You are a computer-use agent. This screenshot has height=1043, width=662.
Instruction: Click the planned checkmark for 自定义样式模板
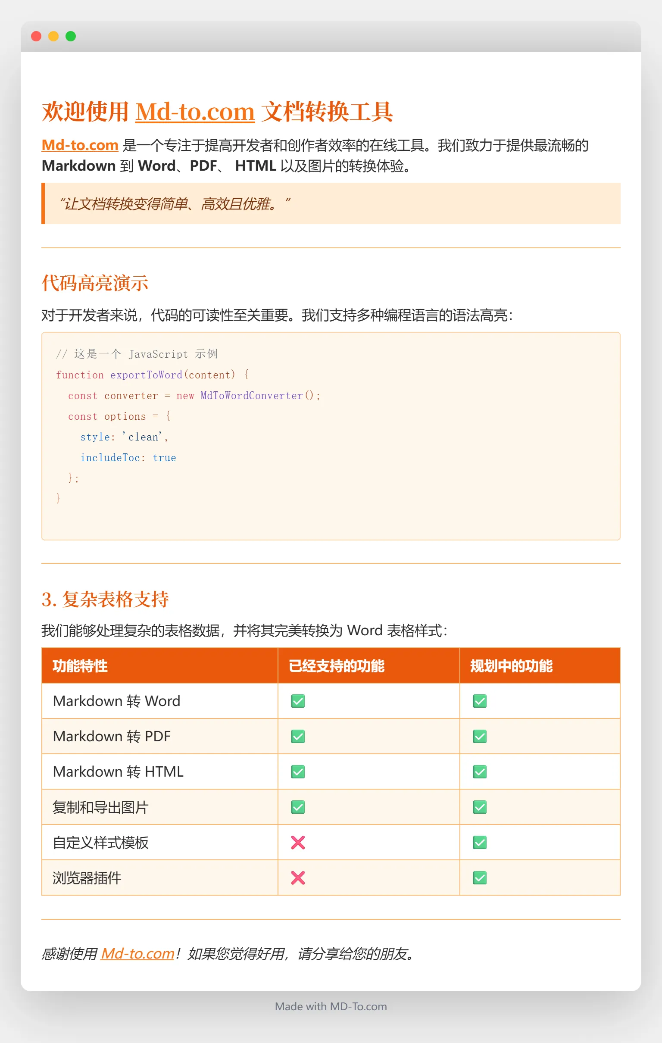(480, 843)
